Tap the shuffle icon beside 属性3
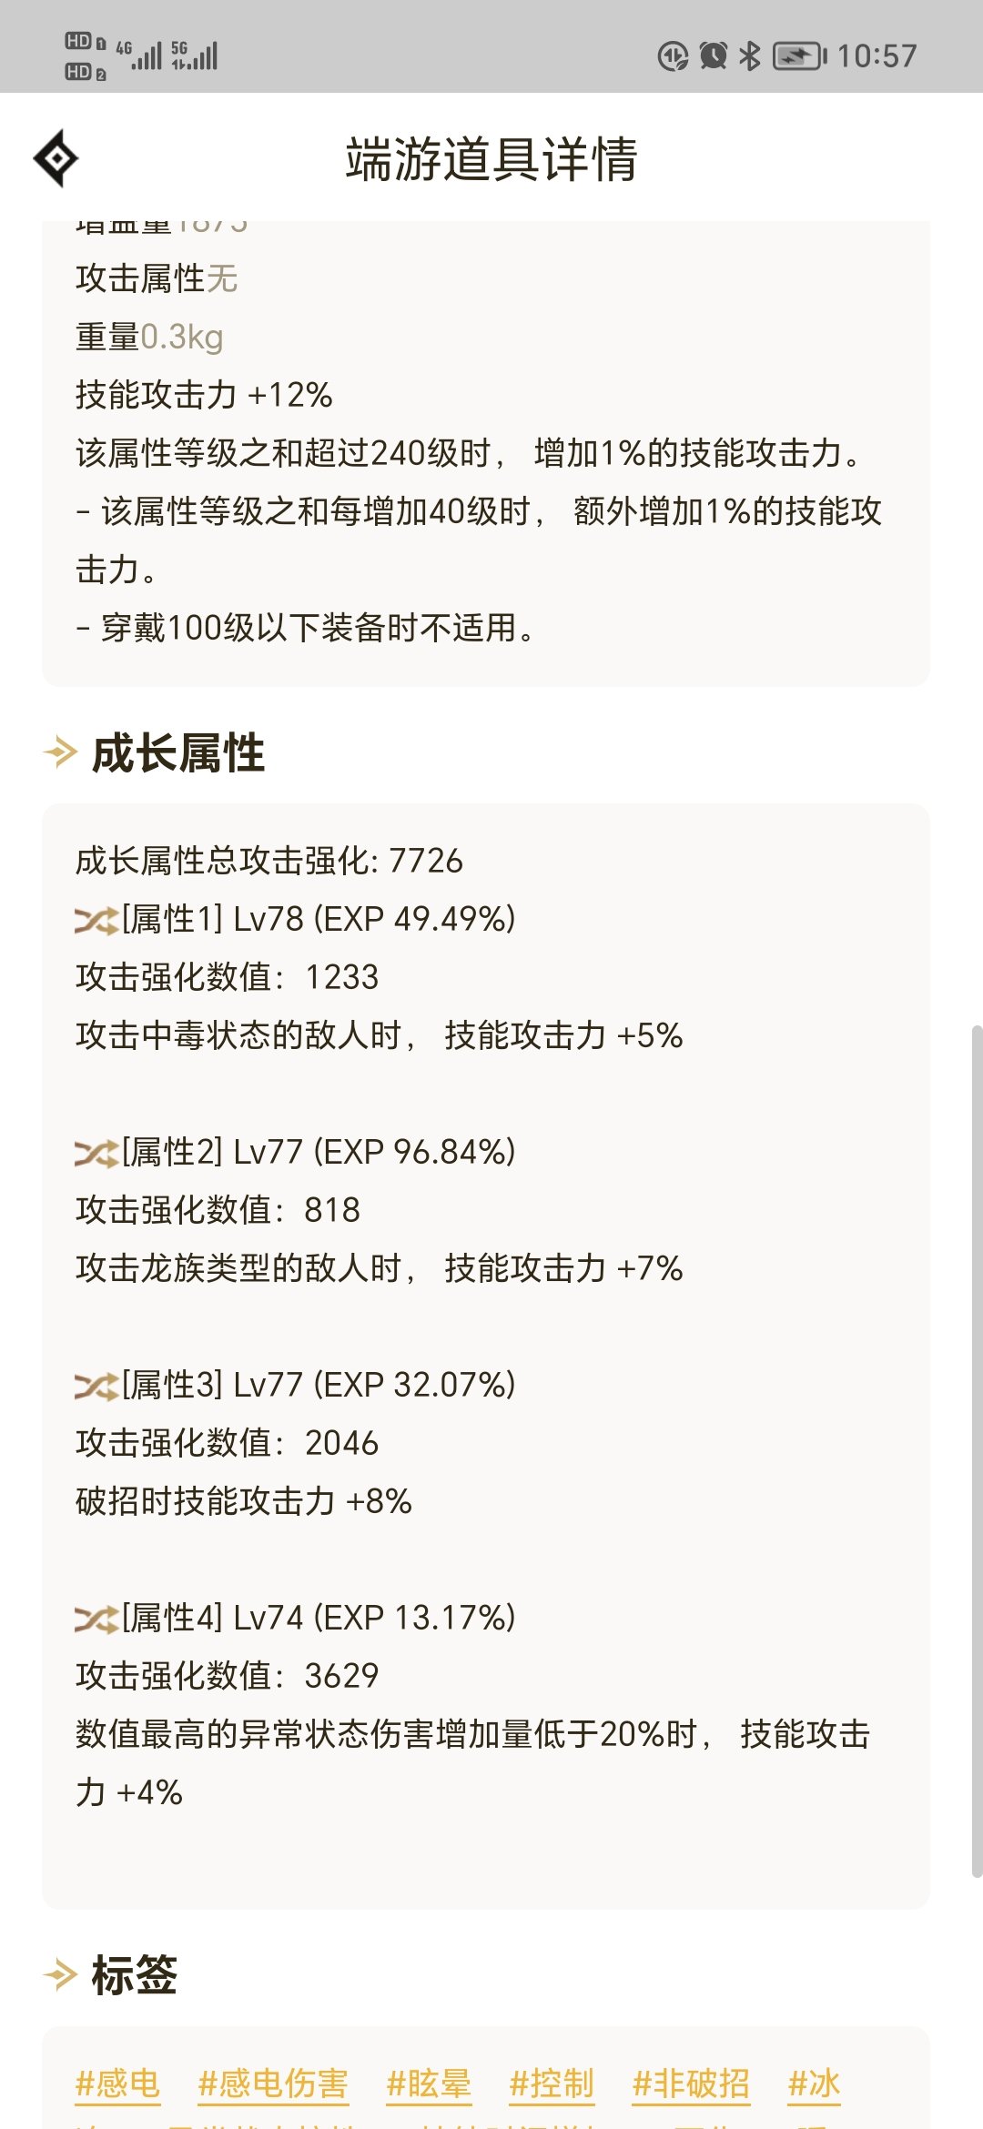983x2129 pixels. pos(96,1387)
